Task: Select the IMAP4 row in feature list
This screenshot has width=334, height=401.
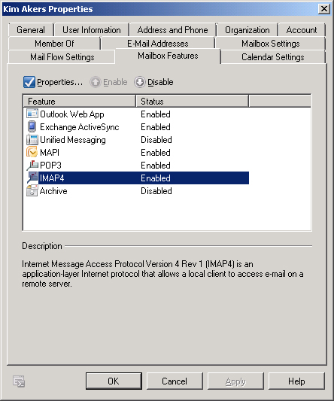Action: [x=138, y=178]
